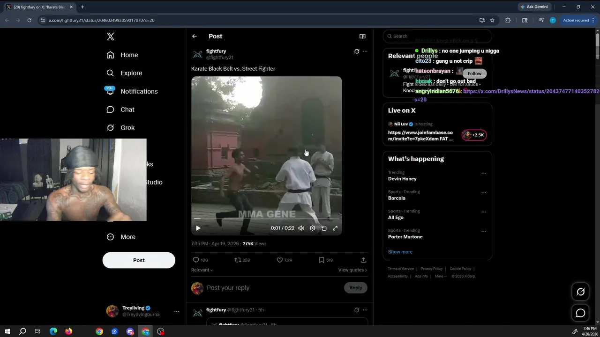
Task: Click the browser address bar URL
Action: (102, 20)
